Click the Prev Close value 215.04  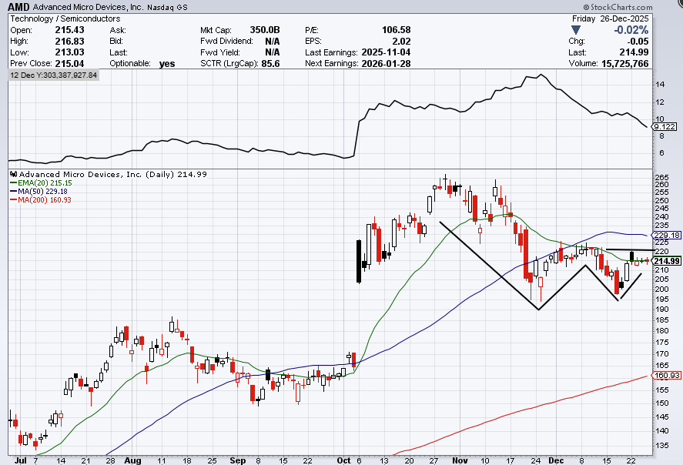[70, 63]
